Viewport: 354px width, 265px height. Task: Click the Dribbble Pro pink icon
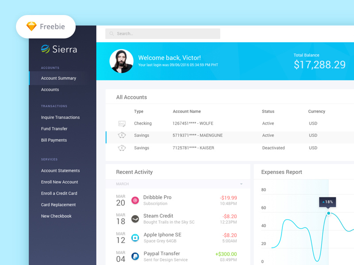pos(135,201)
